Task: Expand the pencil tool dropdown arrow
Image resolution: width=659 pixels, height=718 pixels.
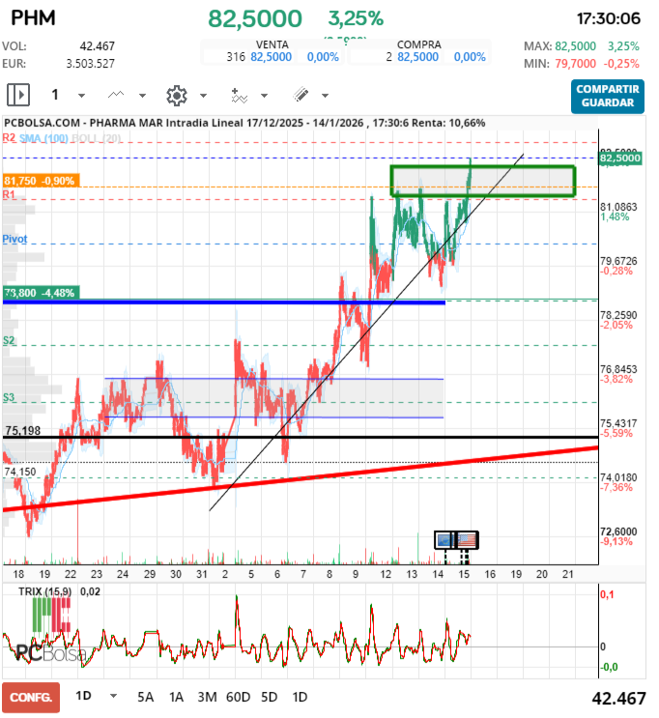Action: tap(325, 96)
